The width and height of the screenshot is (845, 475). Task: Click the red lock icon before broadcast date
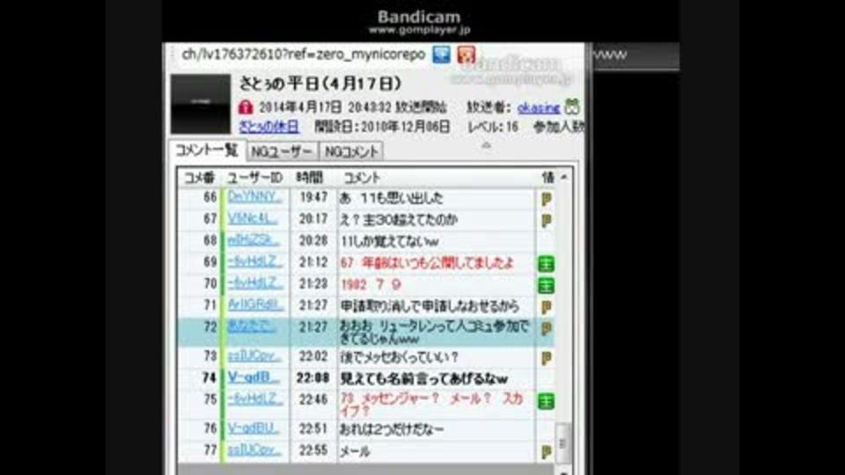point(246,106)
